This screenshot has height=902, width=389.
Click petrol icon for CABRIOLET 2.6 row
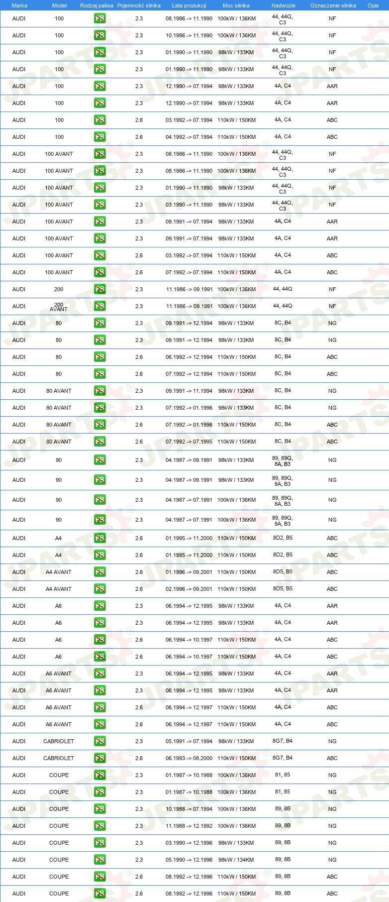point(99,758)
